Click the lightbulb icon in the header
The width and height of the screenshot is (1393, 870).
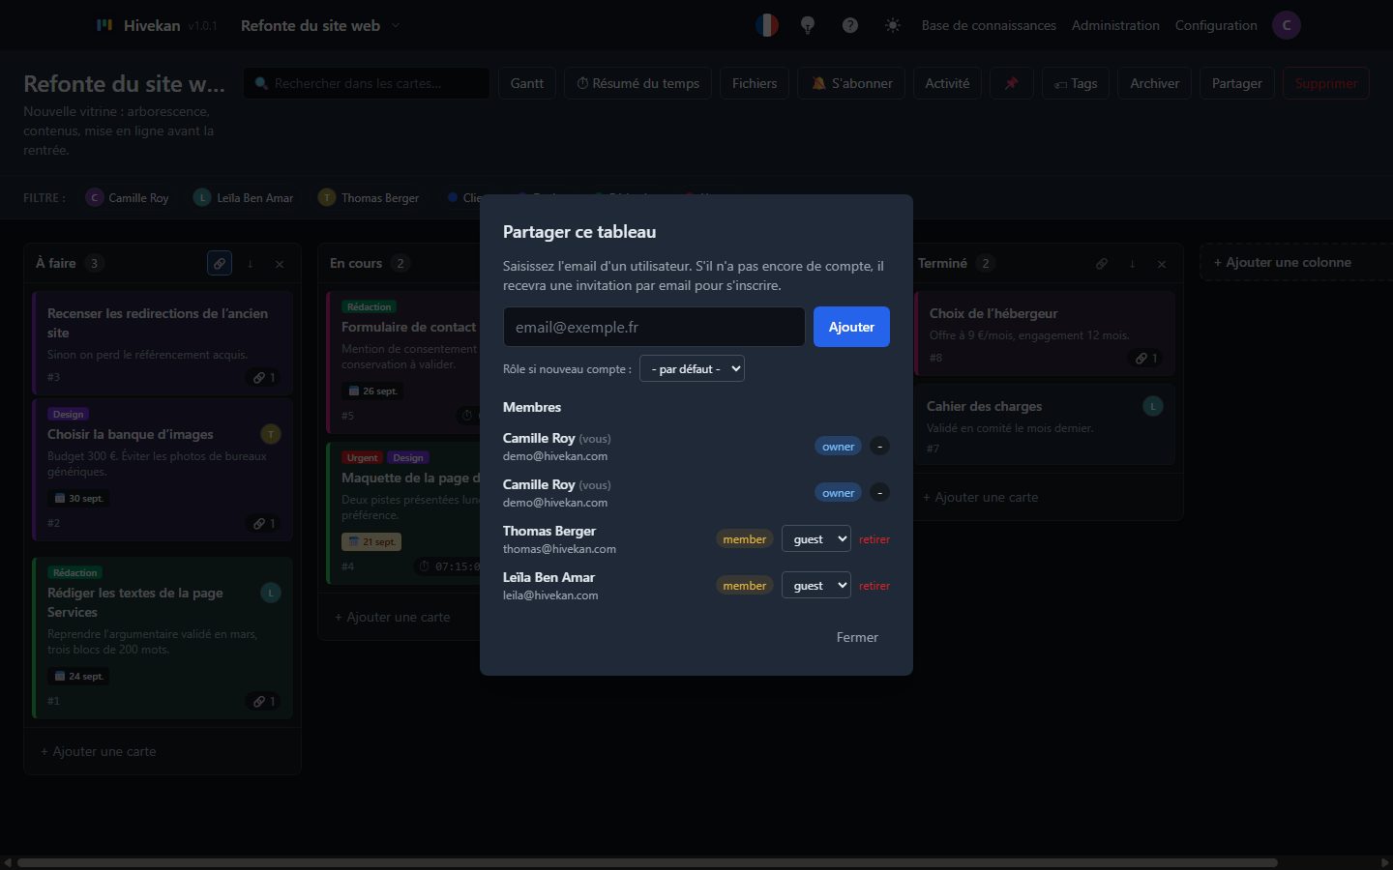pyautogui.click(x=808, y=25)
